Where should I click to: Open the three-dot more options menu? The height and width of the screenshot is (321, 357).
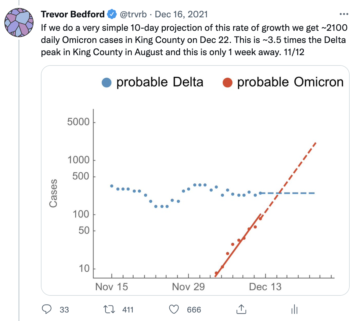click(x=344, y=14)
